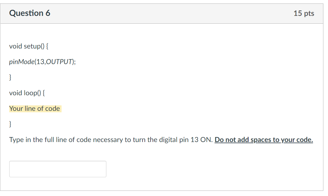Click the 'Question 6' header

coord(30,13)
